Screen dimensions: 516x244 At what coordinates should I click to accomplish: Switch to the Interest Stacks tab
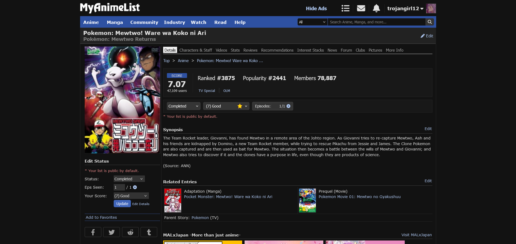point(310,50)
